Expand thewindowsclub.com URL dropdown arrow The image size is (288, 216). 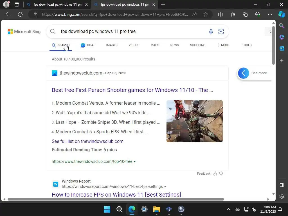[x=135, y=162]
